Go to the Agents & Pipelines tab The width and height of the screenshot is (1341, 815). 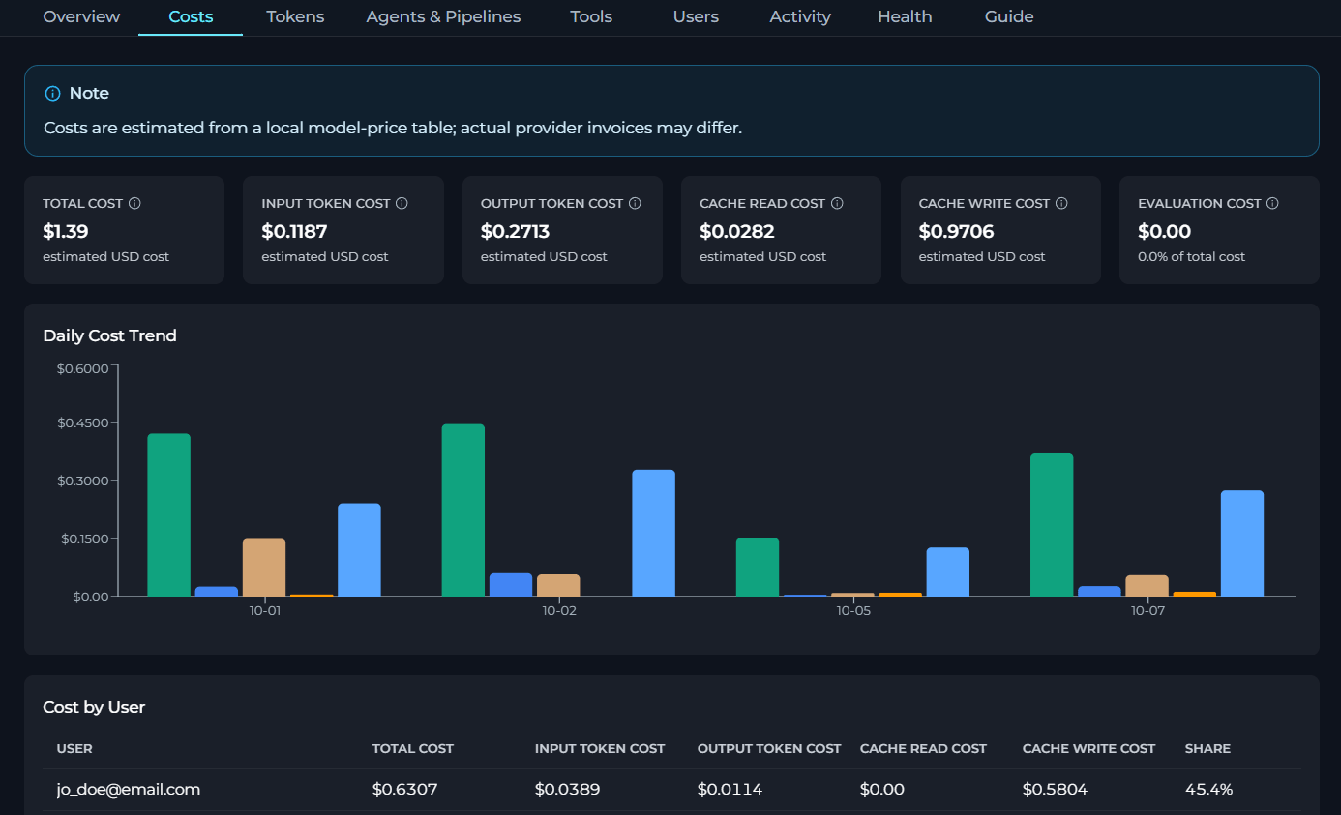coord(443,17)
